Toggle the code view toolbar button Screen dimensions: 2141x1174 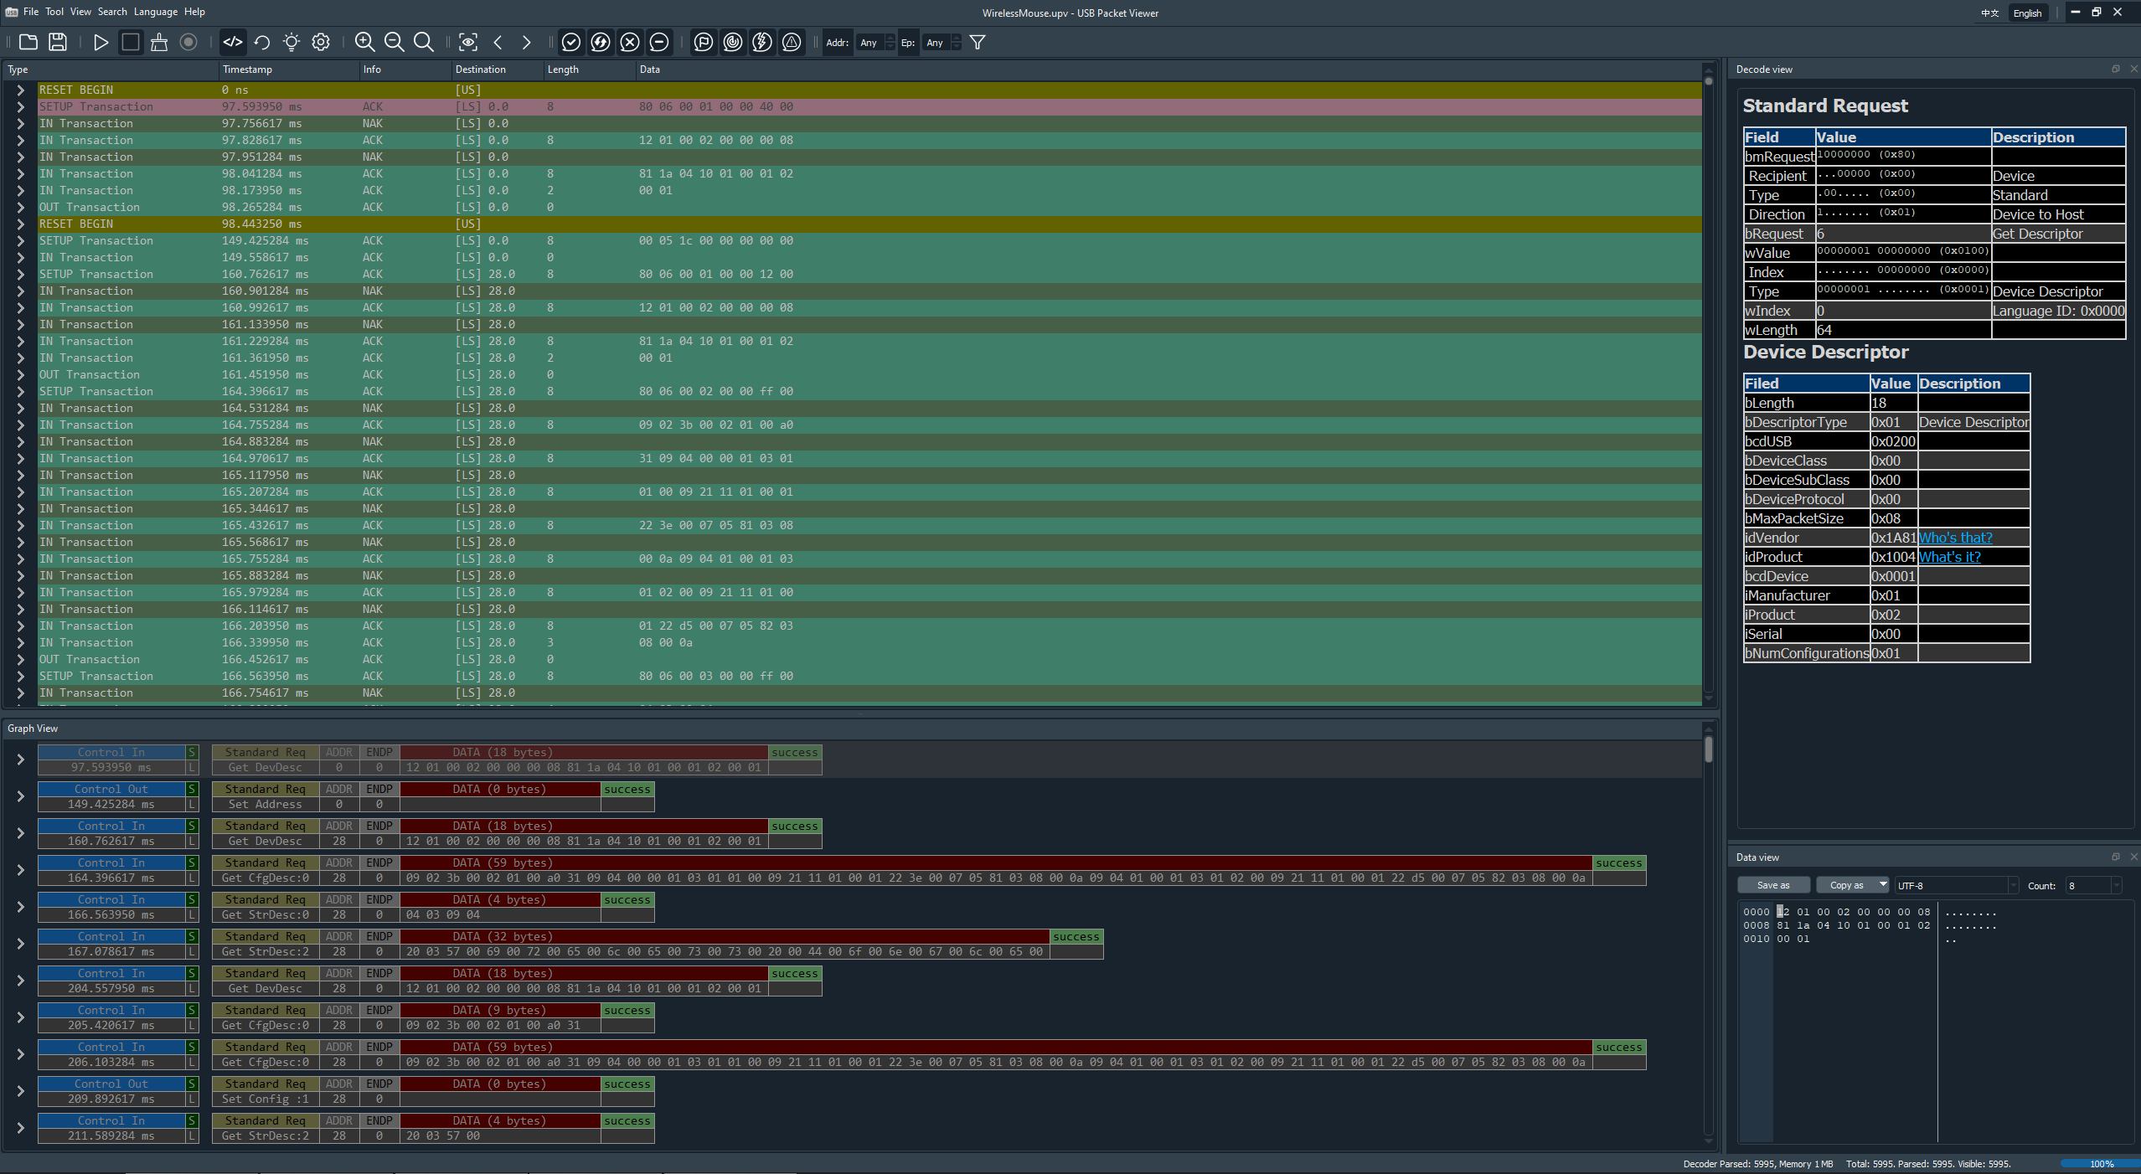click(x=233, y=42)
